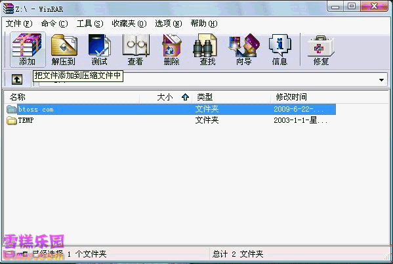This screenshot has width=393, height=264.
Task: Sort by the 大小 size column
Action: [165, 97]
